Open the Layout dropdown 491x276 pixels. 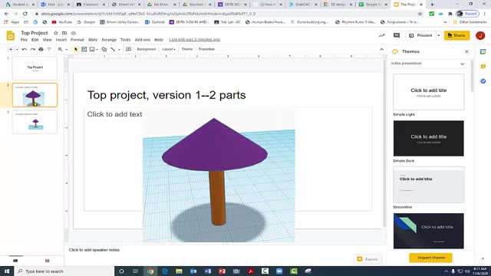169,49
